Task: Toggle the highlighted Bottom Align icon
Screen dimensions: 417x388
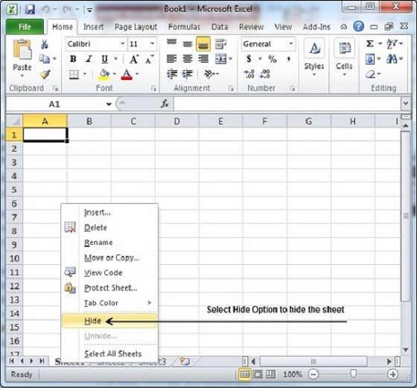Action: (203, 44)
